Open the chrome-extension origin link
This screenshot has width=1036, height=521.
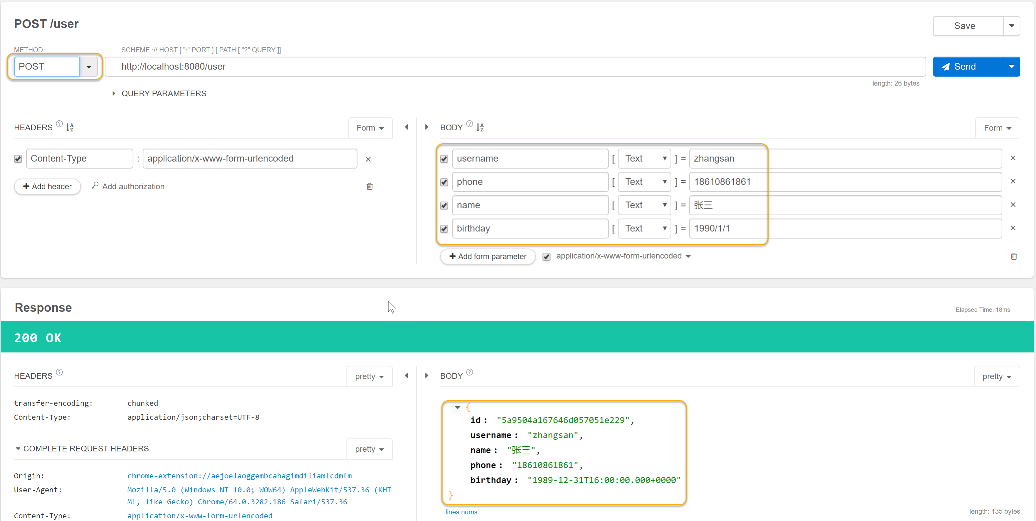[239, 476]
